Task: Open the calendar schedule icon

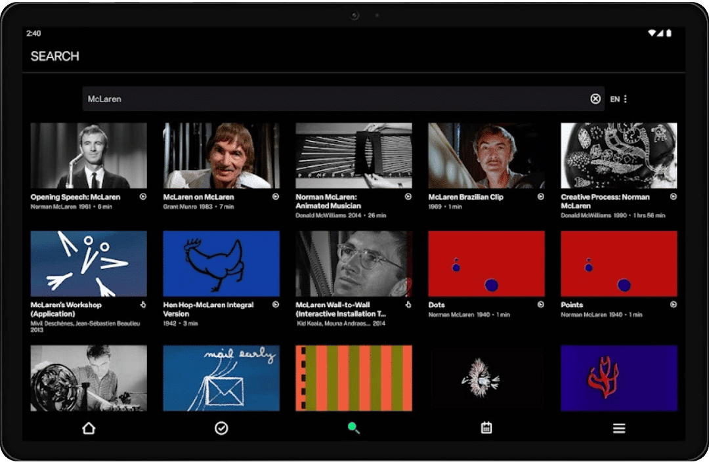Action: [486, 427]
